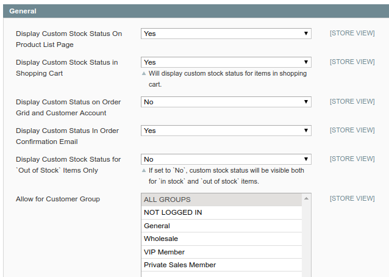Click the customer group list scrollbar track
Image resolution: width=389 pixels, height=277 pixels.
coord(307,244)
